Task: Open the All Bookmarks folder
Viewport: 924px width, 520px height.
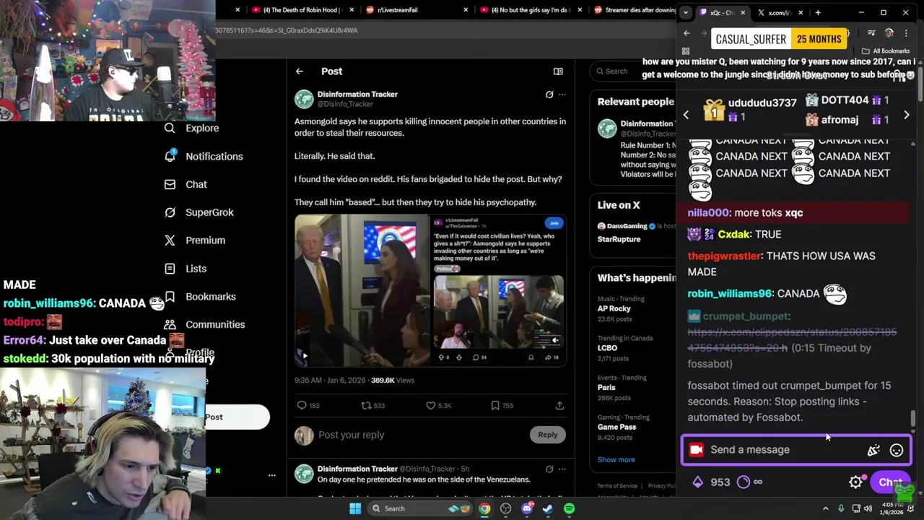Action: [886, 51]
